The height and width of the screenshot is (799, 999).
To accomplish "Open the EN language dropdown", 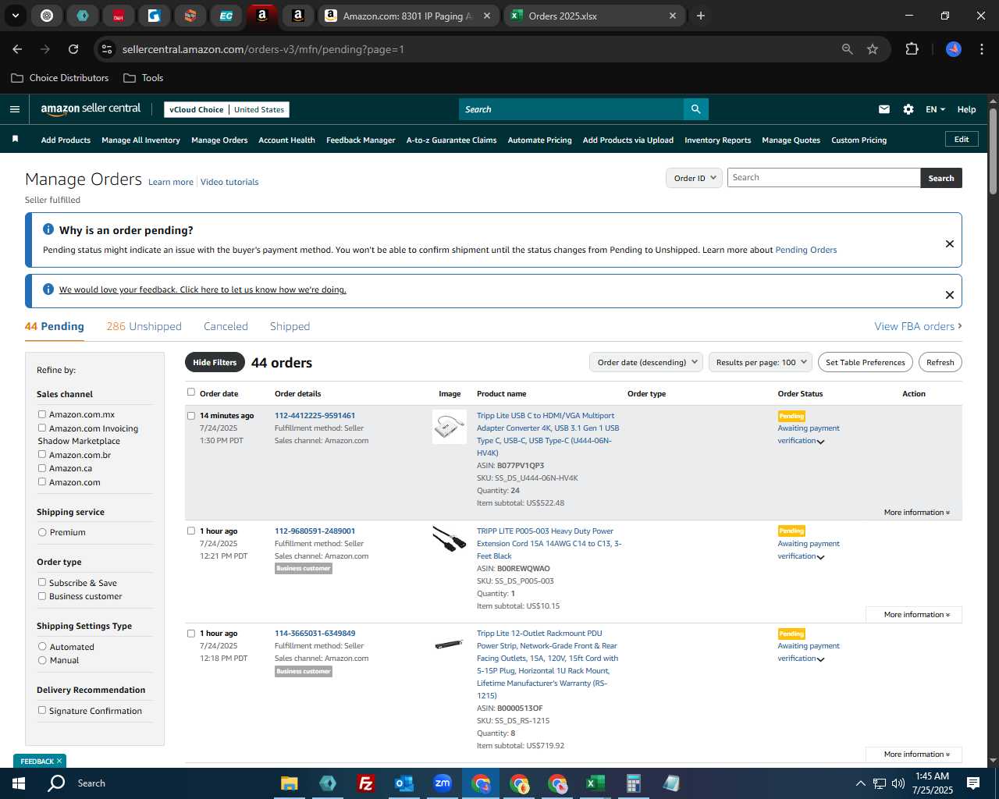I will point(935,109).
